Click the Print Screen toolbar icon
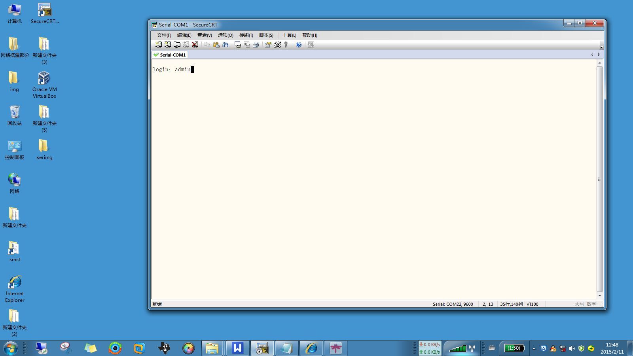This screenshot has height=356, width=633. click(238, 45)
